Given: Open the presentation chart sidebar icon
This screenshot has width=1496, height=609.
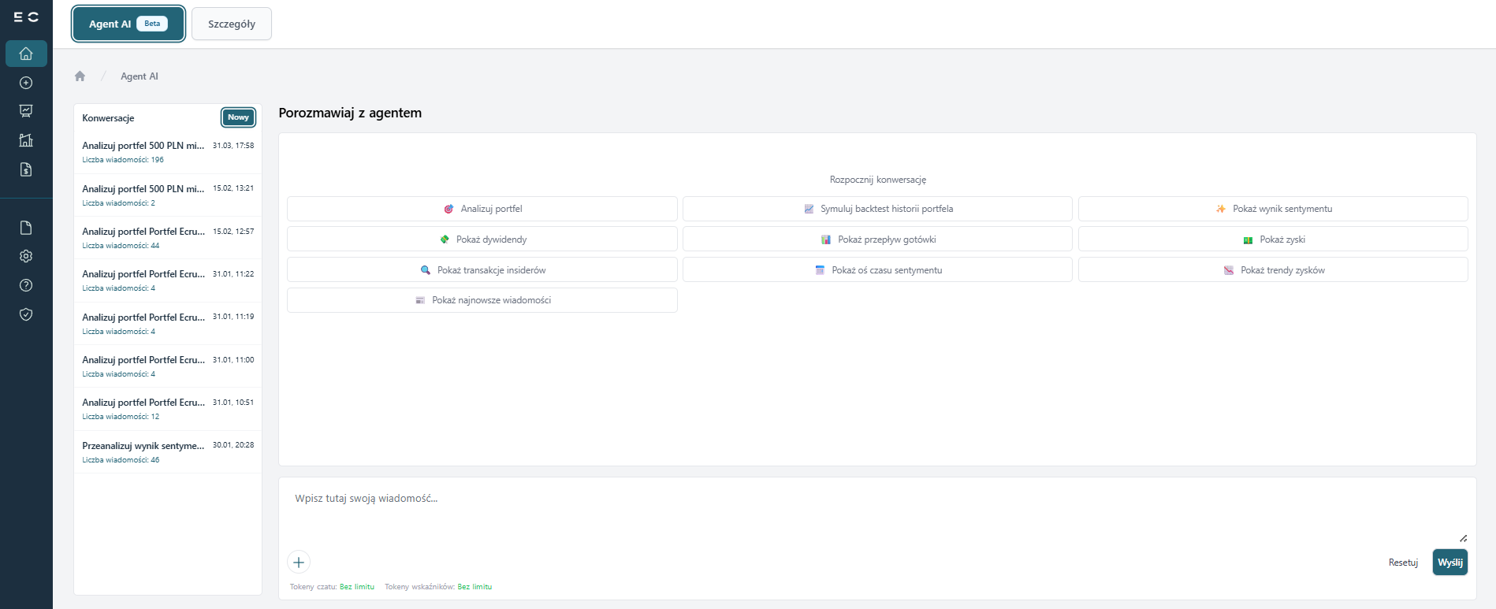Looking at the screenshot, I should (26, 111).
